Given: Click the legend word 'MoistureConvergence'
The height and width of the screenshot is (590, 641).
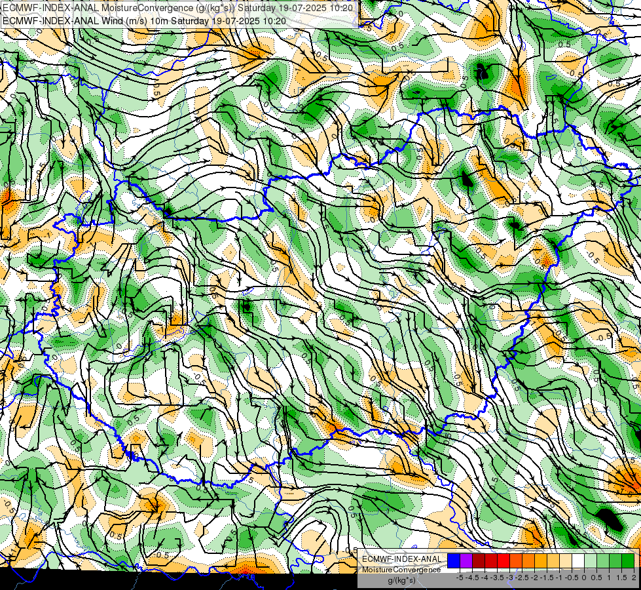Looking at the screenshot, I should [401, 570].
